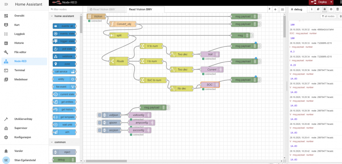Open the list of flows icon

tap(282, 9)
